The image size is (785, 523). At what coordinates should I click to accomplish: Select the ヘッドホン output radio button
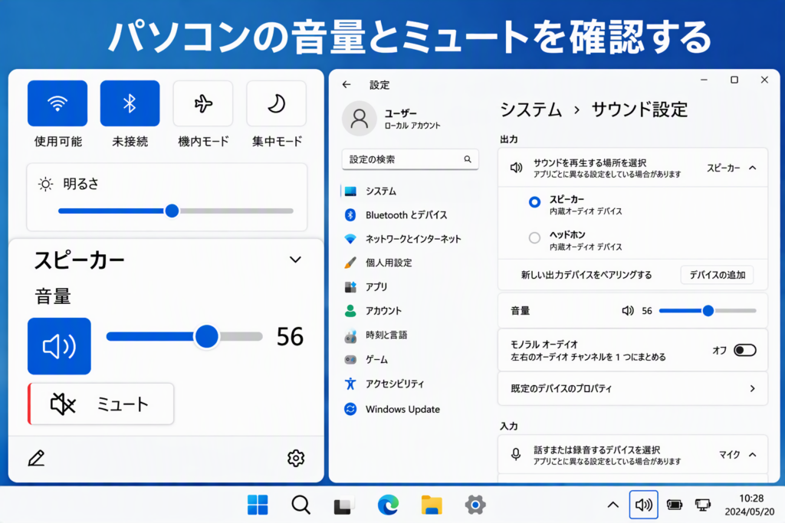click(x=534, y=237)
